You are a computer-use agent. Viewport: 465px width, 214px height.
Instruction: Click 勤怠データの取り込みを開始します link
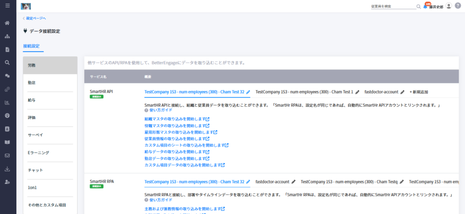[177, 158]
